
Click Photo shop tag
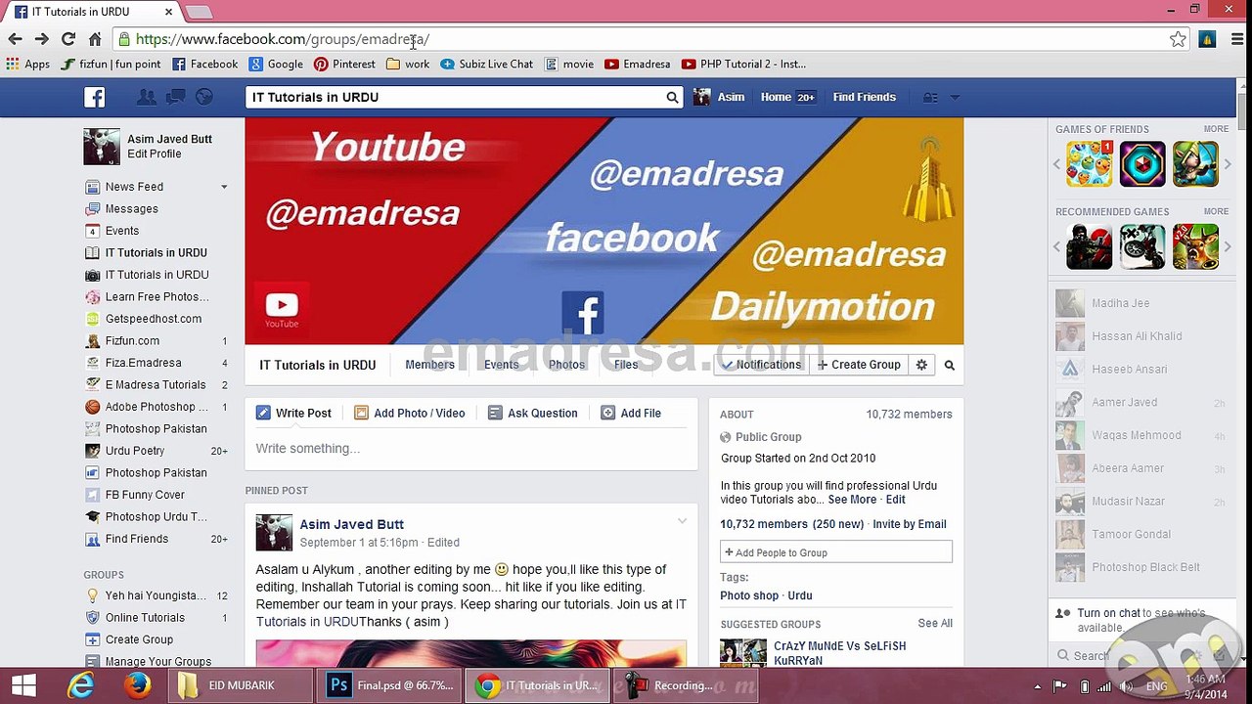pyautogui.click(x=749, y=595)
